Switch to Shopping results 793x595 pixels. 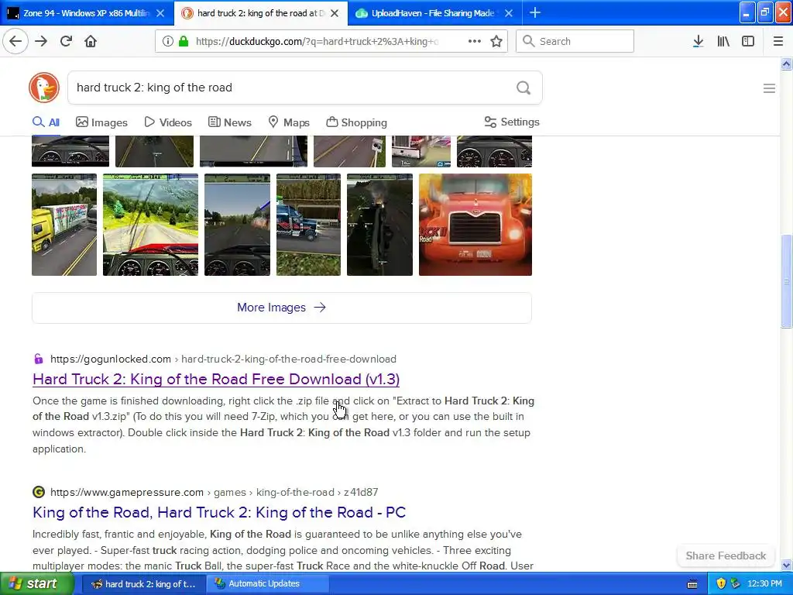click(356, 122)
